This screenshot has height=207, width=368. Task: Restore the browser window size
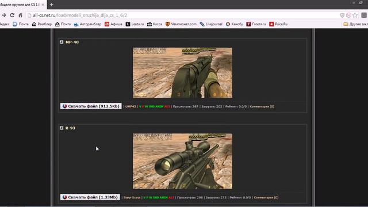pyautogui.click(x=361, y=2)
